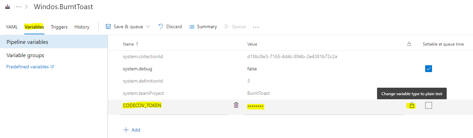Click the lock icon in column header
The image size is (473, 138).
(x=409, y=44)
